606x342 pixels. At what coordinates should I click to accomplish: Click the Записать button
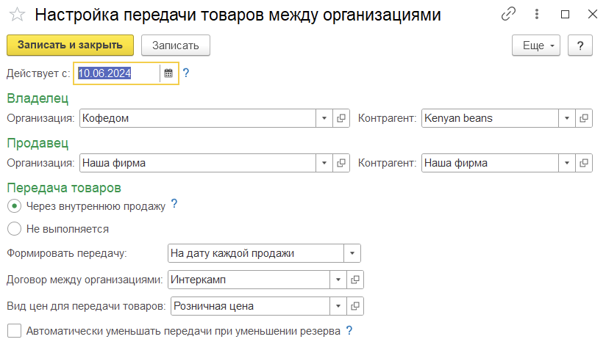[176, 46]
